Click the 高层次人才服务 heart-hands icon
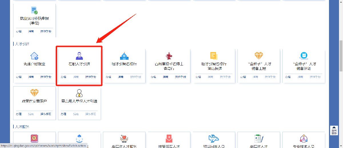The height and width of the screenshot is (148, 343). coord(124,139)
